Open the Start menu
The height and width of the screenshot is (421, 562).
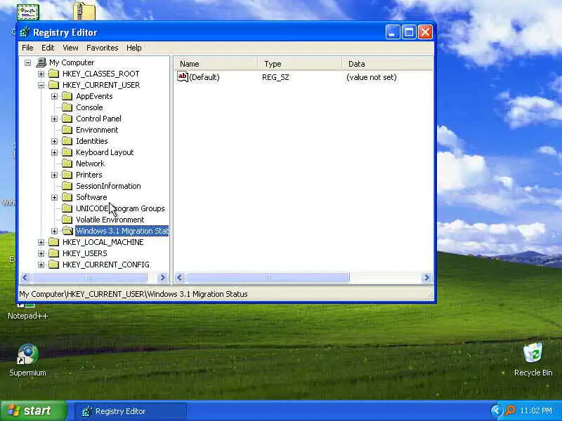click(x=33, y=410)
